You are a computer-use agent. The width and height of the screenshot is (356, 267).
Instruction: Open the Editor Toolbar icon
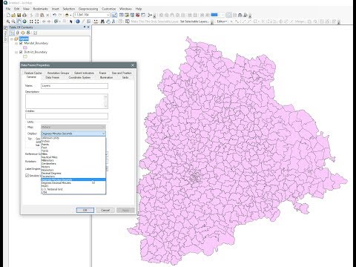click(x=114, y=15)
